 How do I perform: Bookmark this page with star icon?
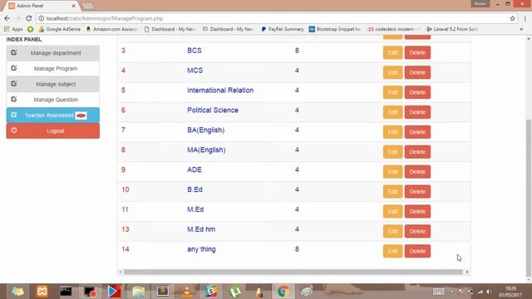tap(512, 18)
